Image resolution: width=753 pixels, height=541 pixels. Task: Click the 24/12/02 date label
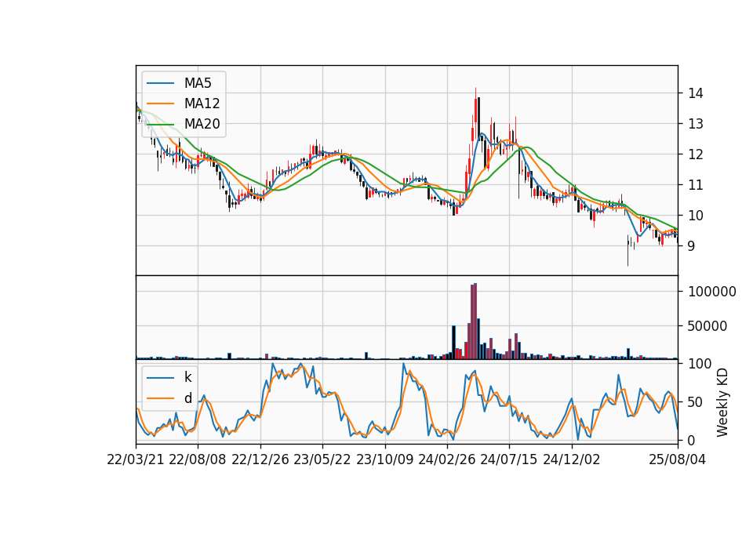[x=572, y=459]
